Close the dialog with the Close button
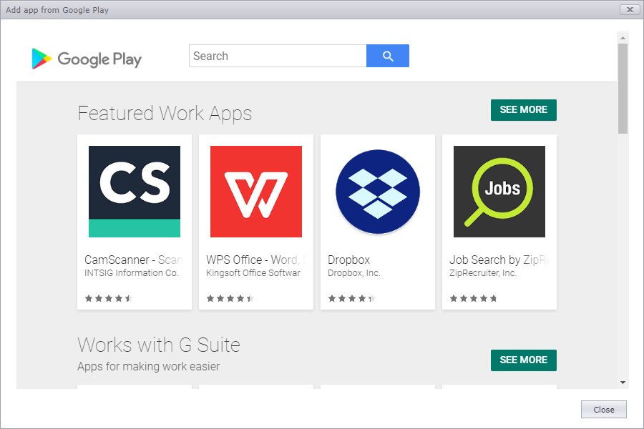 click(604, 409)
